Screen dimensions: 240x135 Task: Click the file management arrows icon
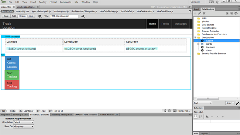[83, 16]
